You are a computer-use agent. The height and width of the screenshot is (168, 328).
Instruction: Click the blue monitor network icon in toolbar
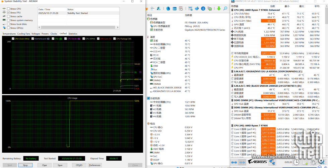click(197, 9)
